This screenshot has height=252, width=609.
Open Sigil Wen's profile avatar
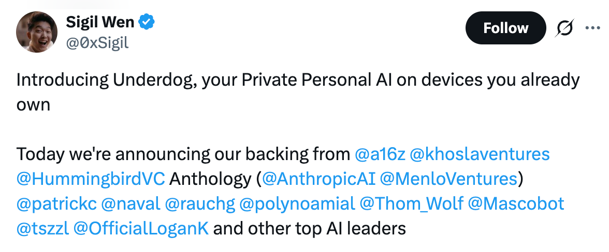36,32
